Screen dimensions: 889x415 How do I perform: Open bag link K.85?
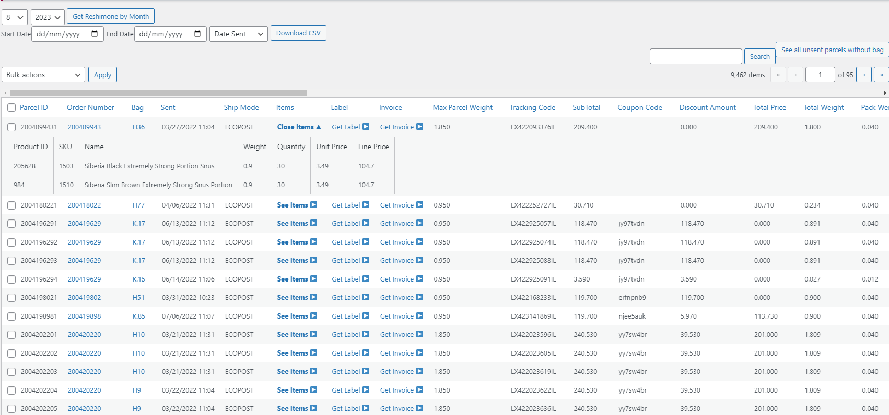pyautogui.click(x=139, y=316)
